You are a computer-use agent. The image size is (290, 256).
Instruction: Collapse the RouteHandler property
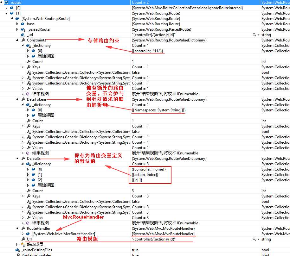click(17, 228)
